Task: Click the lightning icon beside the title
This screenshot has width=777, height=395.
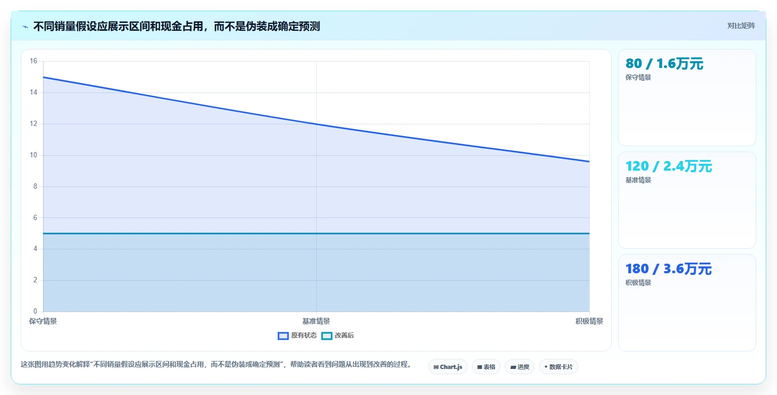Action: pyautogui.click(x=25, y=27)
